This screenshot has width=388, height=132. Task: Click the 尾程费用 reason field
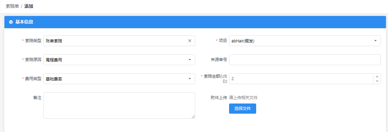click(119, 60)
